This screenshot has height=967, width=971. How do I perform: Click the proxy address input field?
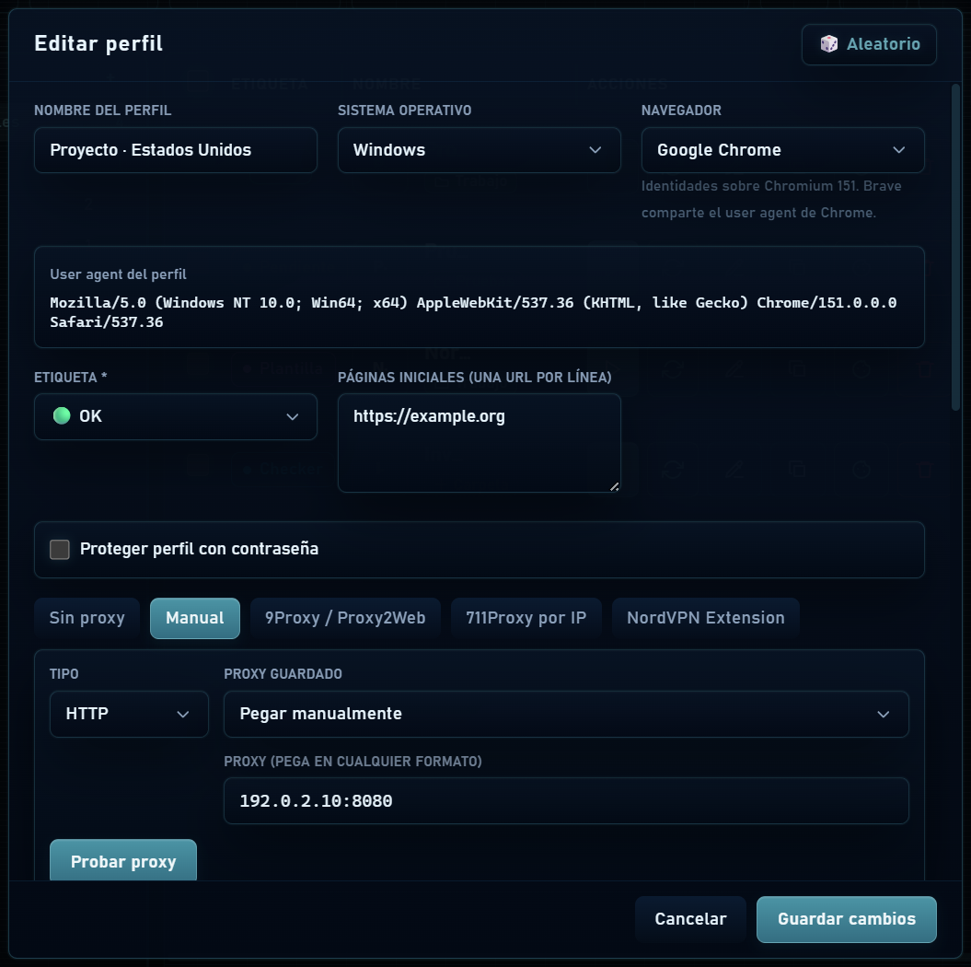pos(566,801)
